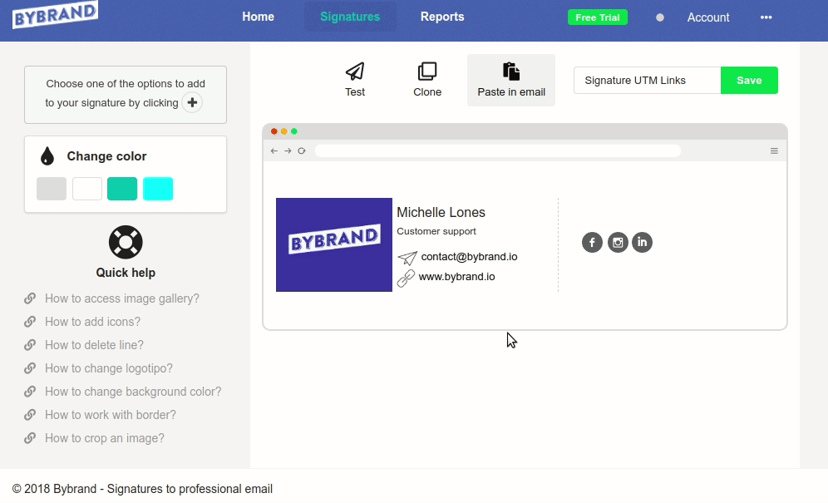Image resolution: width=828 pixels, height=503 pixels.
Task: Click link icon beside add icons help
Action: (x=30, y=322)
